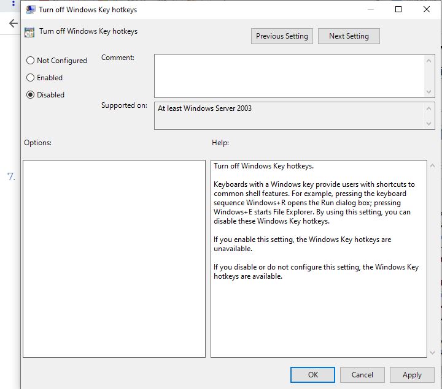Go to Next Setting

coord(349,36)
